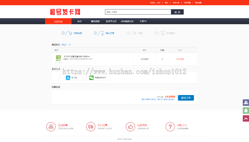Viewport: 249px width, 142px height.
Task: Click 退出 logout link in top bar
Action: click(167, 3)
